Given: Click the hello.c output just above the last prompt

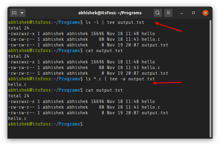Looking at the screenshot, I should pyautogui.click(x=17, y=118).
